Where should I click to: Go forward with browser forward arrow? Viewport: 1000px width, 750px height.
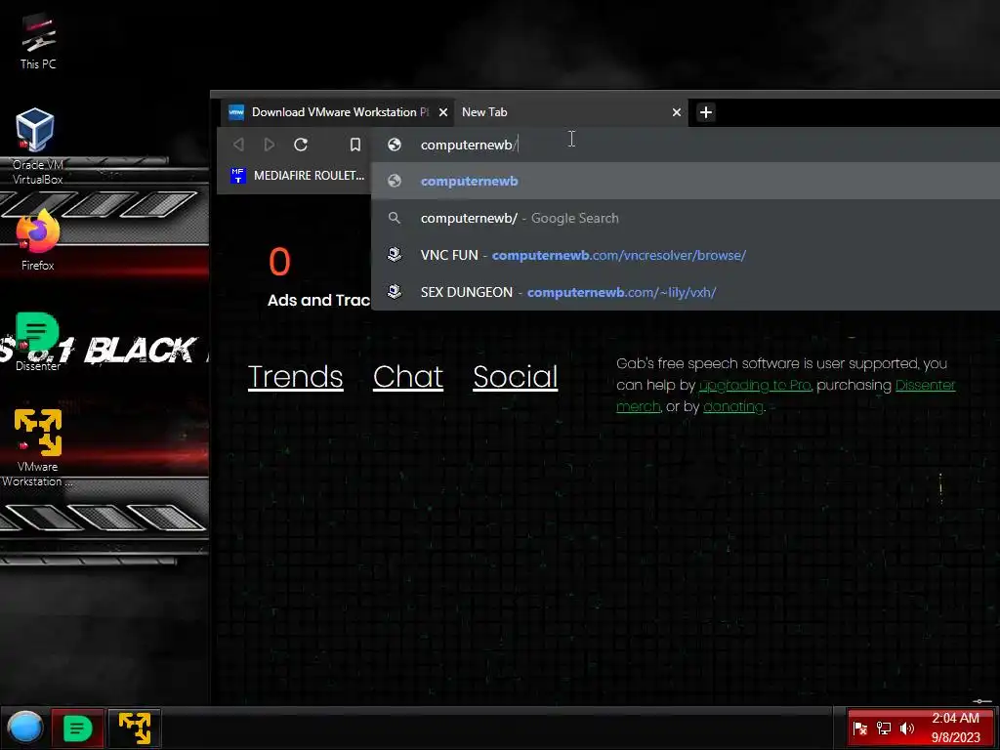click(270, 145)
